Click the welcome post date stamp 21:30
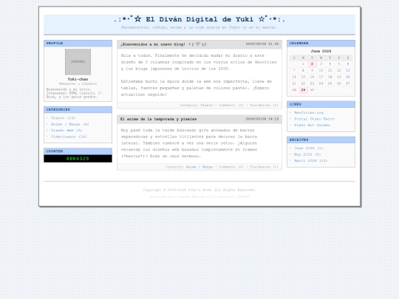399x299 pixels. click(262, 44)
